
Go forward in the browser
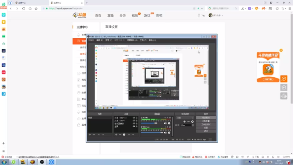[17, 8]
